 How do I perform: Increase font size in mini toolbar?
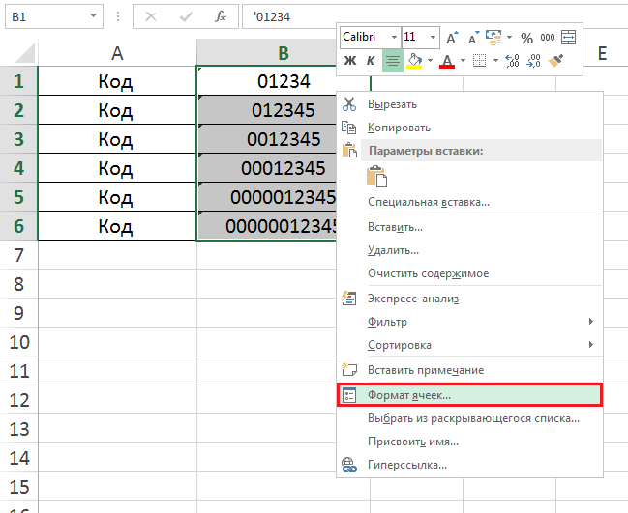click(x=452, y=38)
